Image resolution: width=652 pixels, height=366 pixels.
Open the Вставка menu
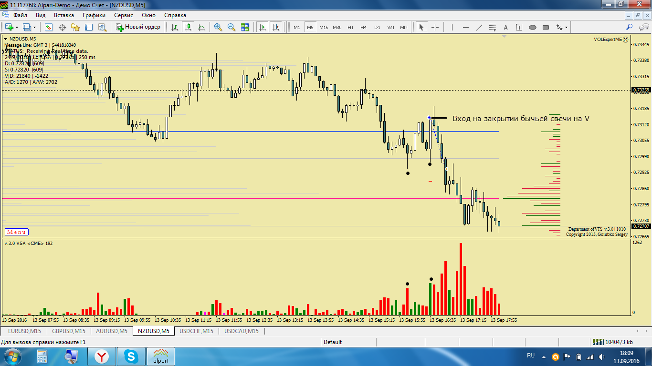click(x=64, y=15)
